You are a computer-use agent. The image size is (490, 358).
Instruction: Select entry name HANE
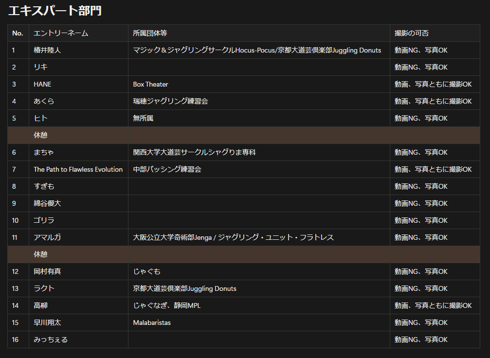pyautogui.click(x=42, y=84)
